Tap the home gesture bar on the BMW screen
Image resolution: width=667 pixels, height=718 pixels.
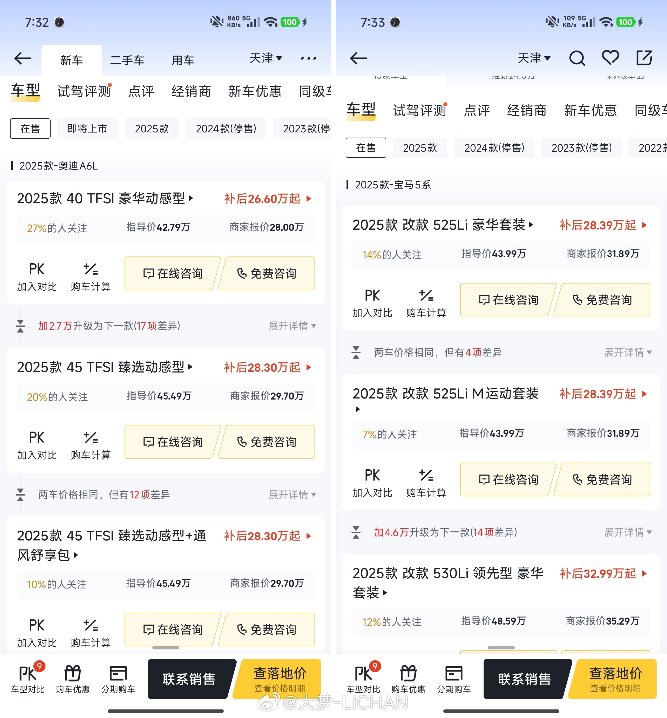(x=501, y=711)
